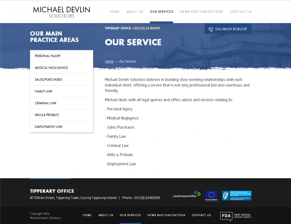Click the 87 O'Brien Street address text
The height and width of the screenshot is (224, 291).
coord(73,198)
